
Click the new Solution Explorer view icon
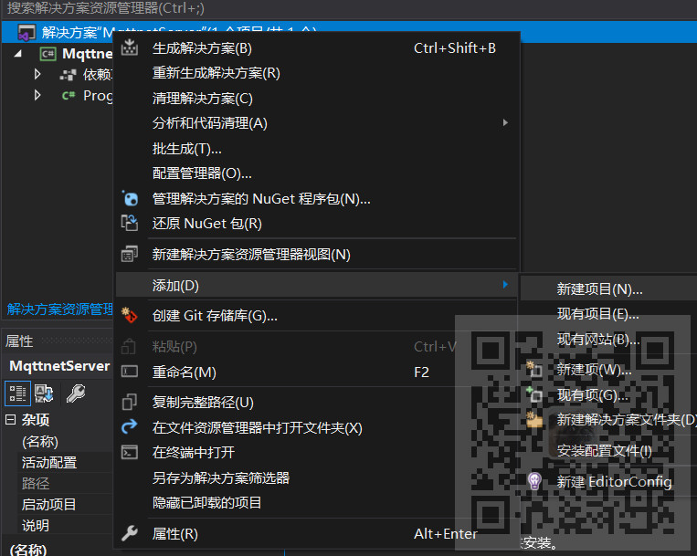pyautogui.click(x=130, y=254)
